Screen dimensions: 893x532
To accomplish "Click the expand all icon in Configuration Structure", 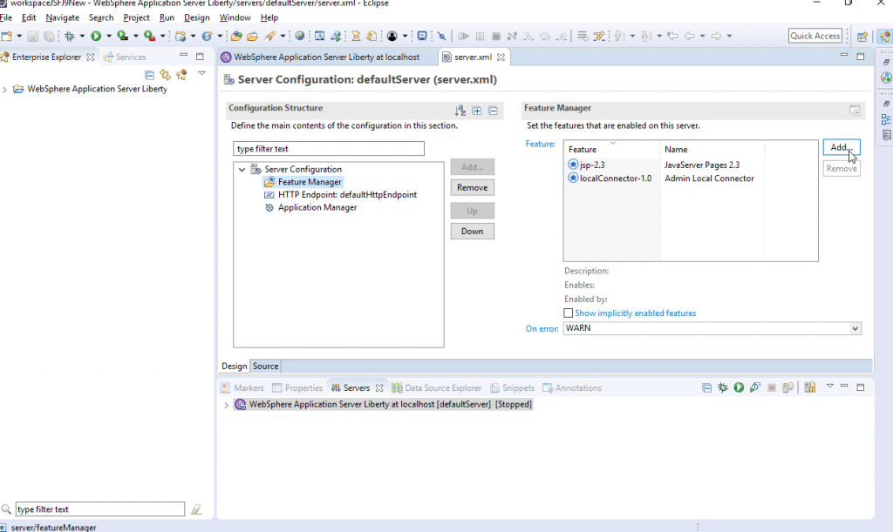I will click(x=477, y=111).
